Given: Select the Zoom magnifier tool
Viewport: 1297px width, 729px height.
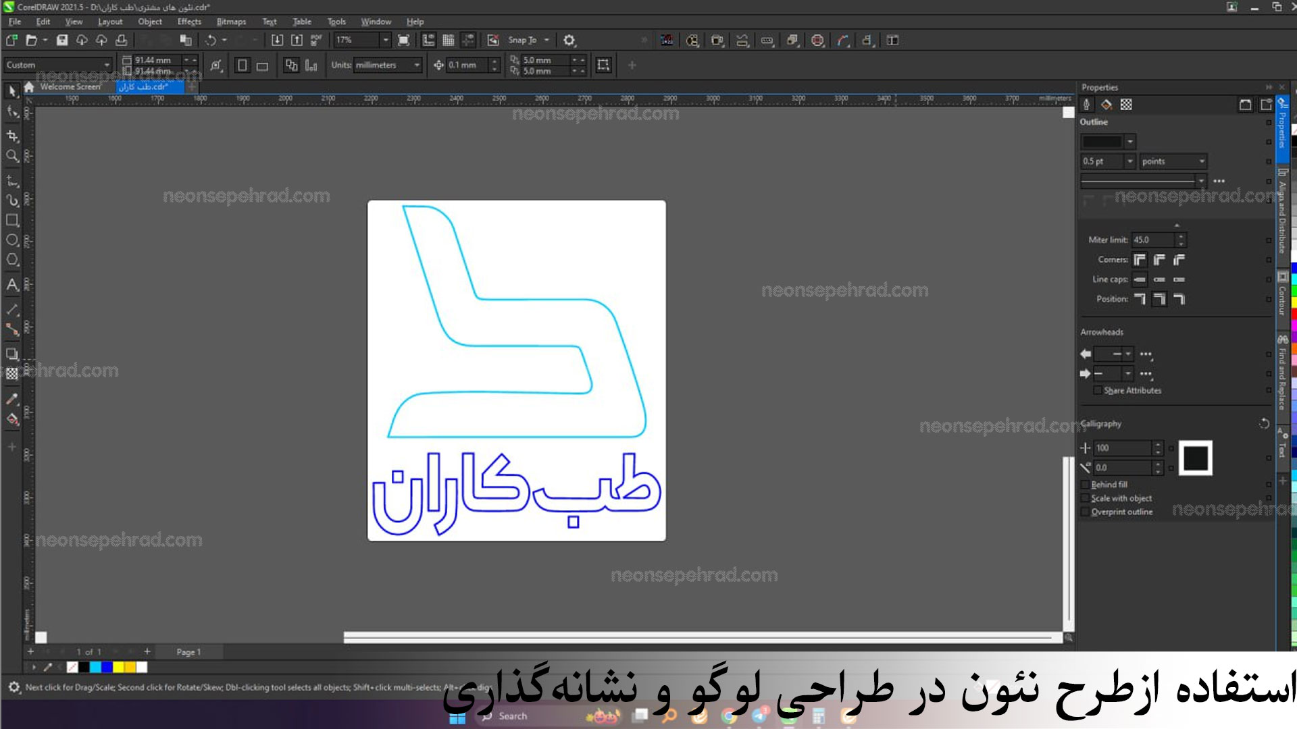Looking at the screenshot, I should [x=12, y=156].
